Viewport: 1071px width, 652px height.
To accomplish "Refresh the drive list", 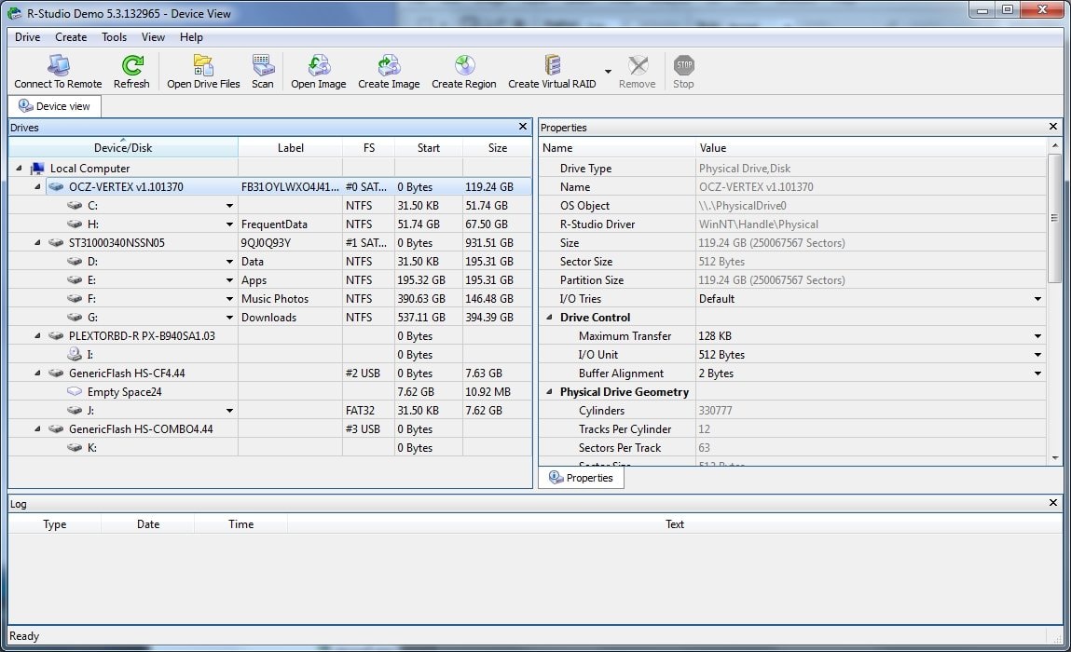I will (x=131, y=65).
